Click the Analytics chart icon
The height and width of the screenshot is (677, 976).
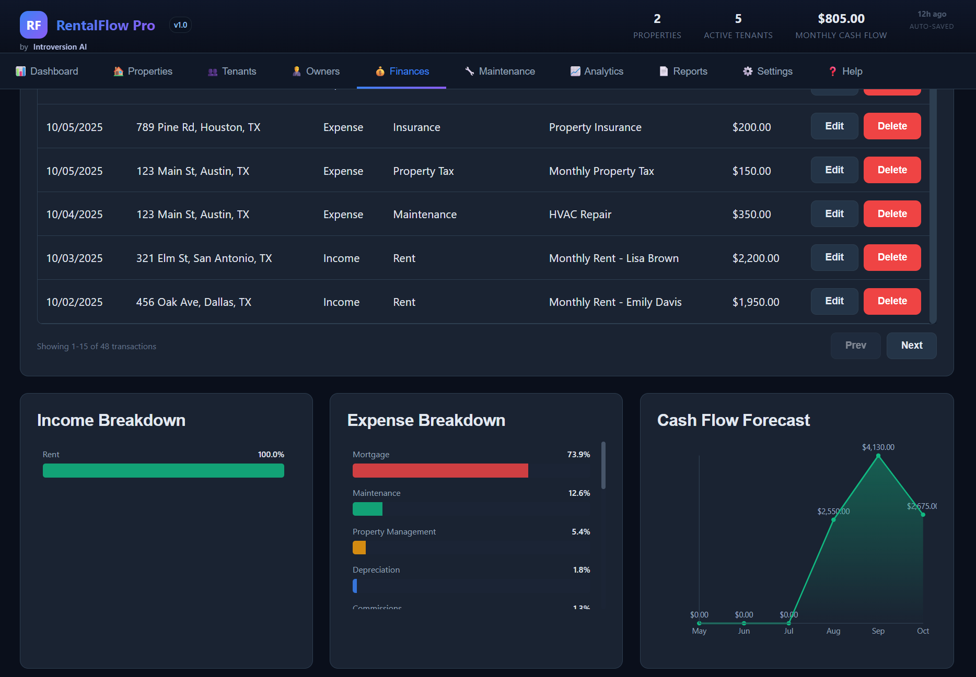pos(575,71)
